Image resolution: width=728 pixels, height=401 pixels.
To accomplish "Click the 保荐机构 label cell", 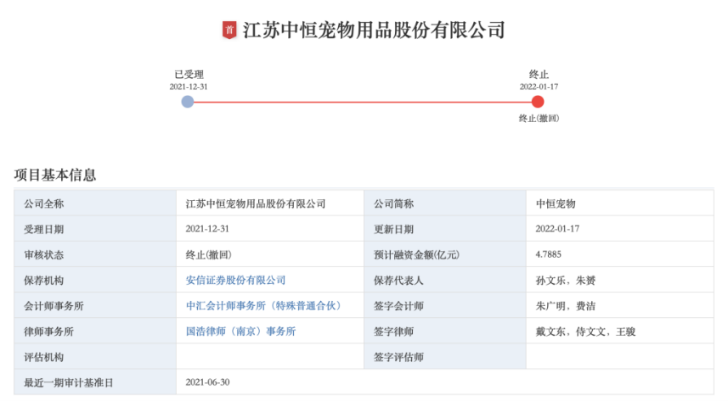I will point(95,280).
